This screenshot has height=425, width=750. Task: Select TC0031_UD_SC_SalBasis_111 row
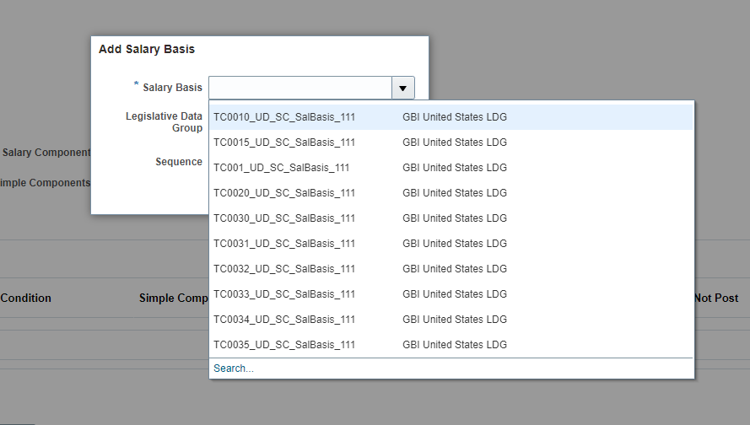pos(284,244)
